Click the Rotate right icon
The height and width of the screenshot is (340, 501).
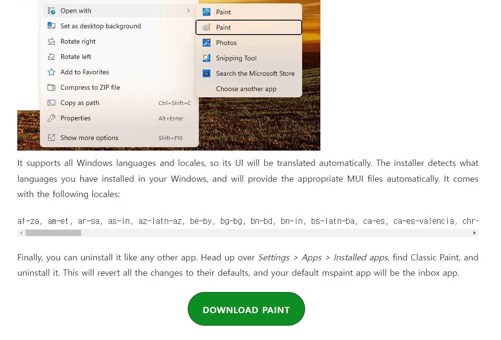click(x=51, y=41)
